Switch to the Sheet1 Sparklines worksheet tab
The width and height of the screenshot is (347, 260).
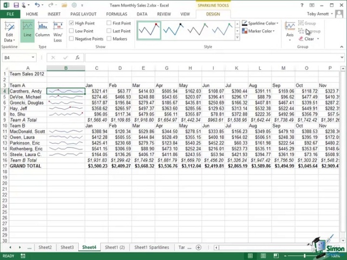click(x=151, y=248)
